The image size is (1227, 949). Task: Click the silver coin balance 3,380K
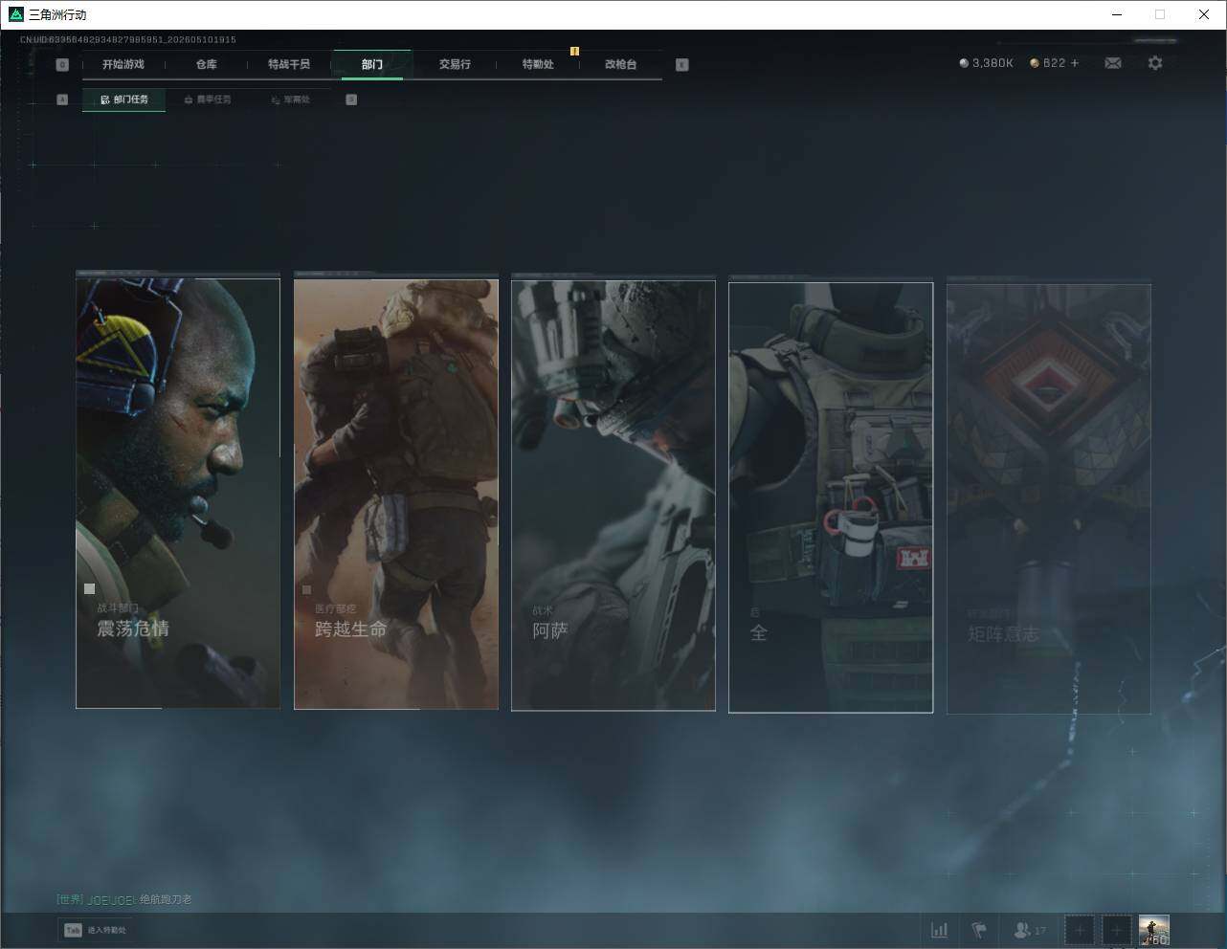coord(986,63)
